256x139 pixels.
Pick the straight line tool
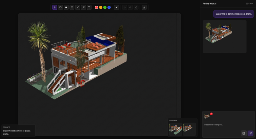[x=78, y=7]
